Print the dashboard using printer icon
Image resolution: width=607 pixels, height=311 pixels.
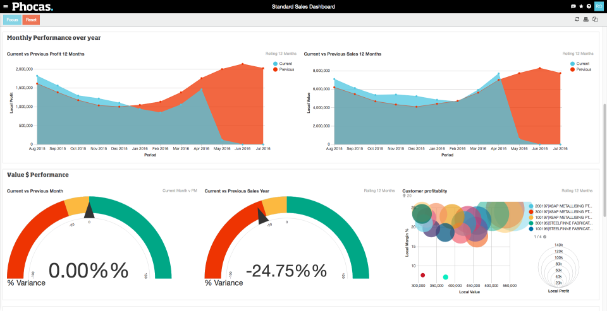click(586, 20)
